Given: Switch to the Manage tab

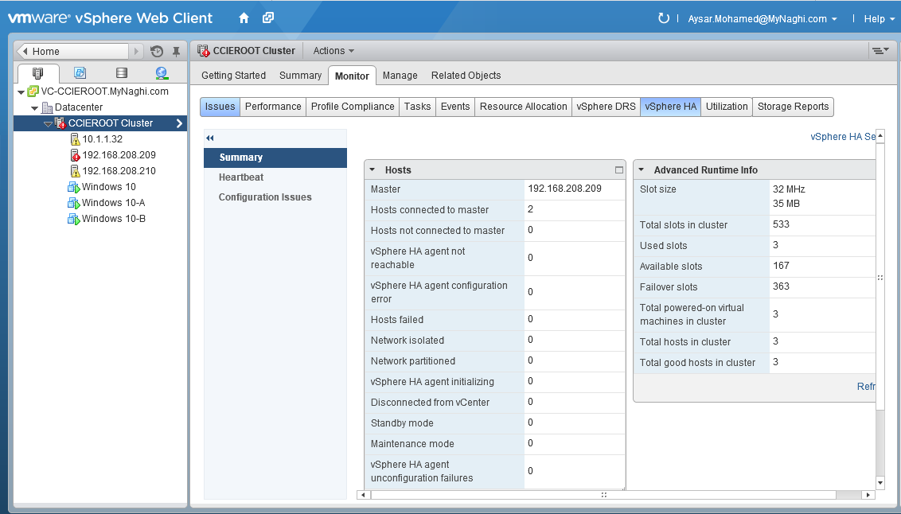Looking at the screenshot, I should [x=400, y=76].
